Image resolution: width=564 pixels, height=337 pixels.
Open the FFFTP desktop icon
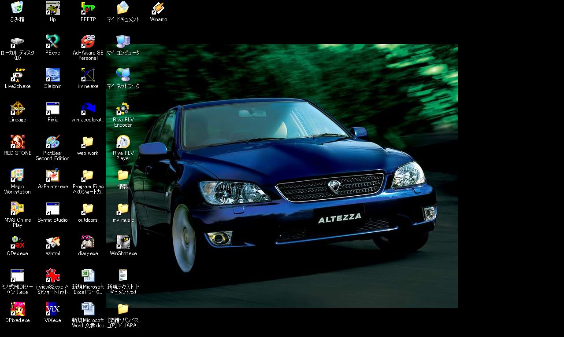(x=88, y=8)
